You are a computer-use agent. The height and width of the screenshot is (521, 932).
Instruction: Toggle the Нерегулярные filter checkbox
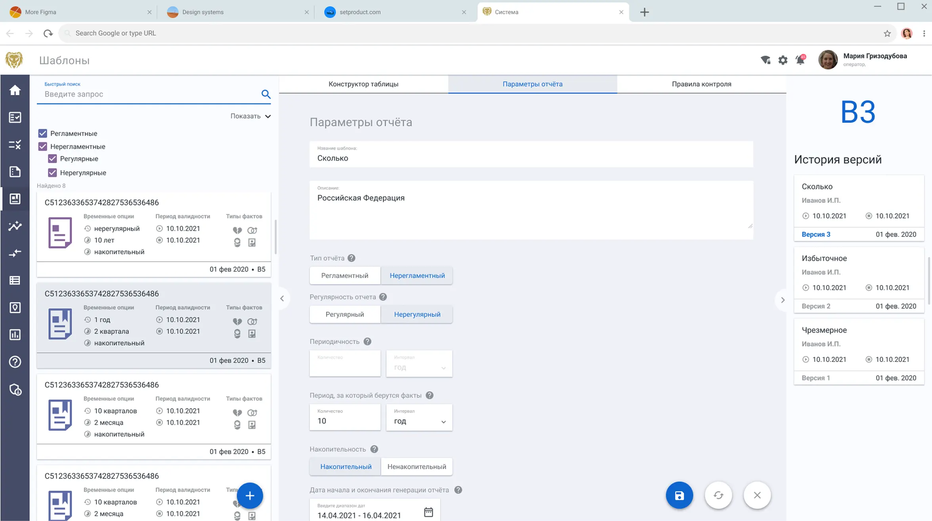coord(53,172)
